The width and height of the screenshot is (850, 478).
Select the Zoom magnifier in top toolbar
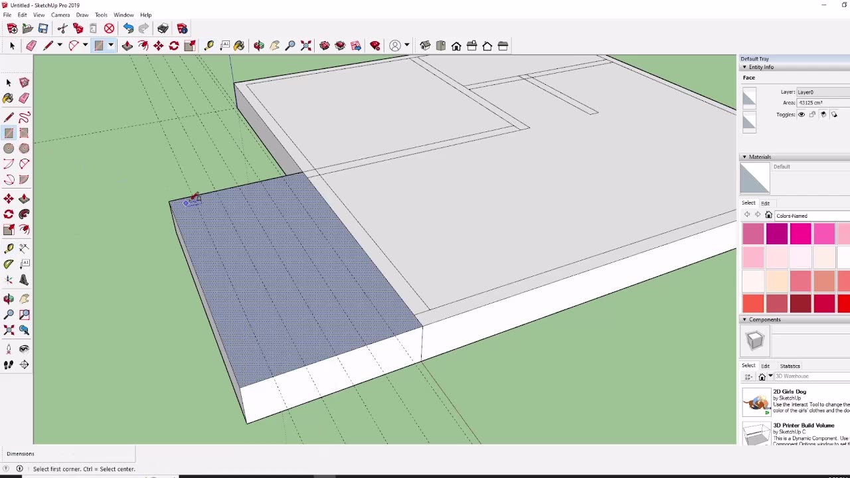[290, 46]
